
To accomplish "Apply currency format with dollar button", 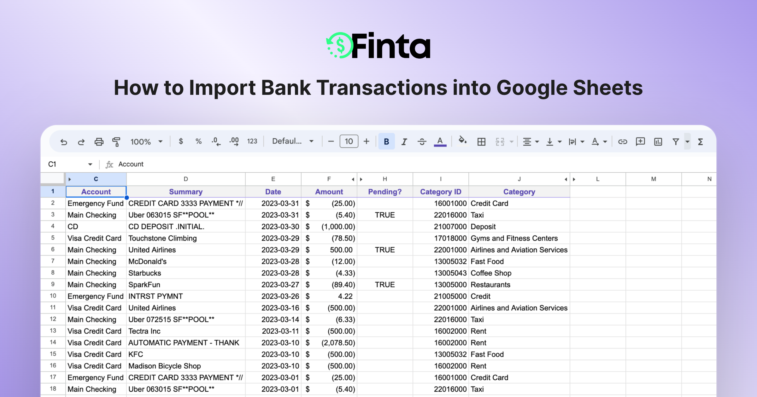I will 181,141.
